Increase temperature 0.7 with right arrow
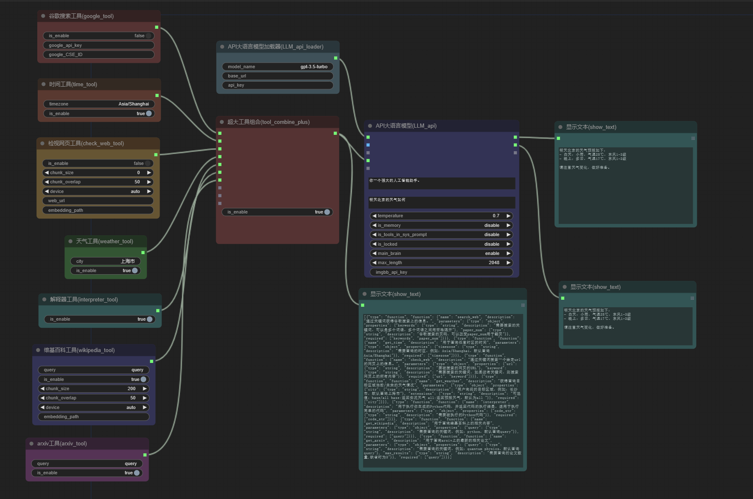Screen dimensions: 753x499 (508, 216)
